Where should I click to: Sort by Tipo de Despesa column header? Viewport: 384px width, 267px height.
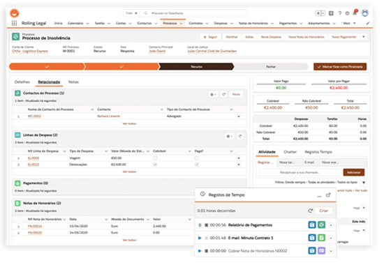[82, 151]
